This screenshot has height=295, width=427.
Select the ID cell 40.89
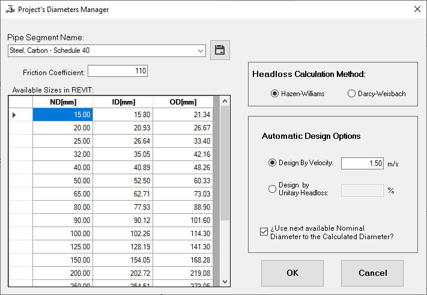(123, 168)
